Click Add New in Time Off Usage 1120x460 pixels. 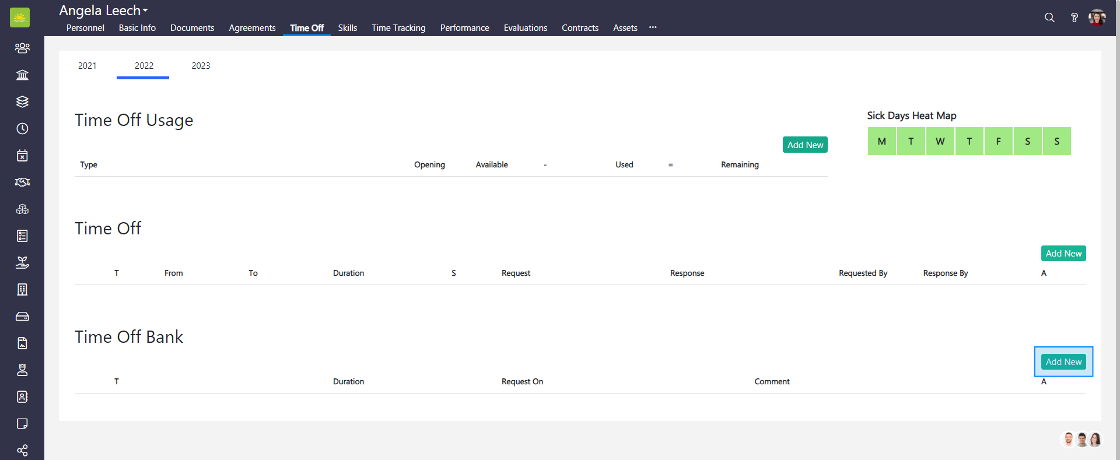tap(805, 145)
